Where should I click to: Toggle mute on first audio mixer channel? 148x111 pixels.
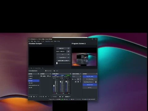[x=55, y=93]
